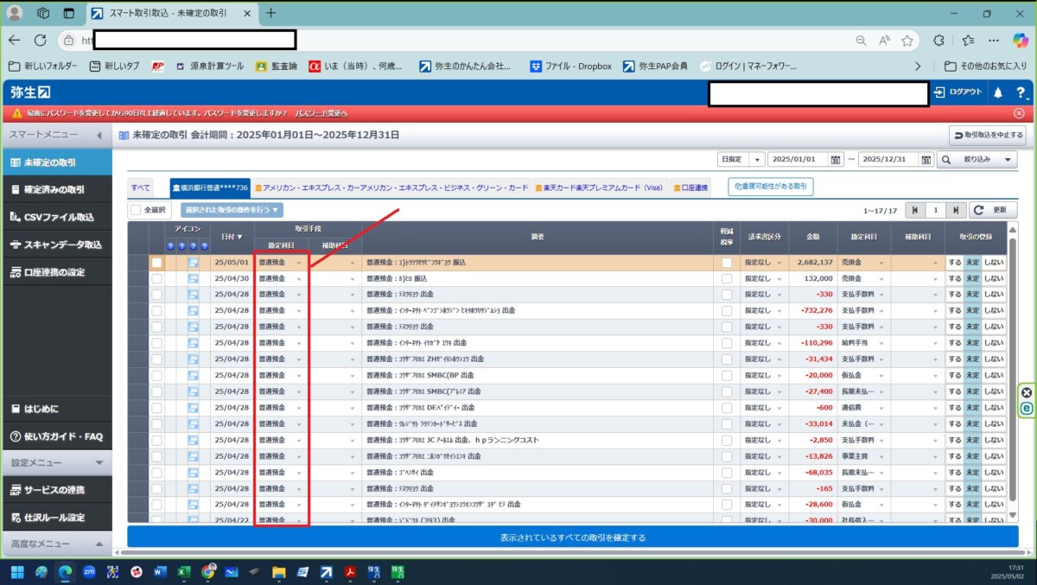1037x585 pixels.
Task: Click the transaction list vertical scrollbar
Action: pyautogui.click(x=1013, y=372)
